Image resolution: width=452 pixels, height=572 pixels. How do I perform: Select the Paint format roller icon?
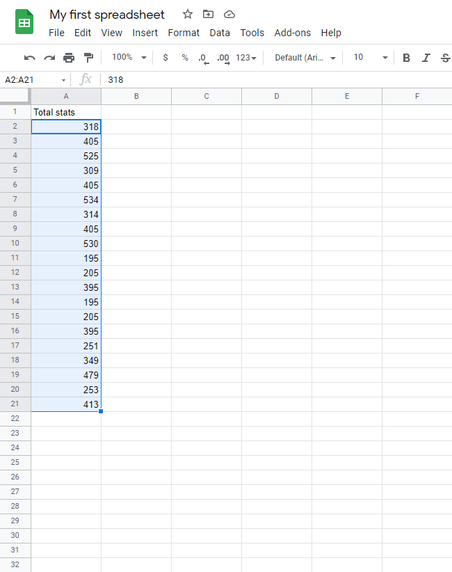(x=88, y=58)
